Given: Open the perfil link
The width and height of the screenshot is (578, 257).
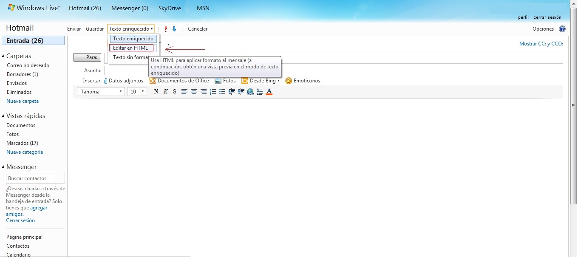Looking at the screenshot, I should pyautogui.click(x=523, y=17).
